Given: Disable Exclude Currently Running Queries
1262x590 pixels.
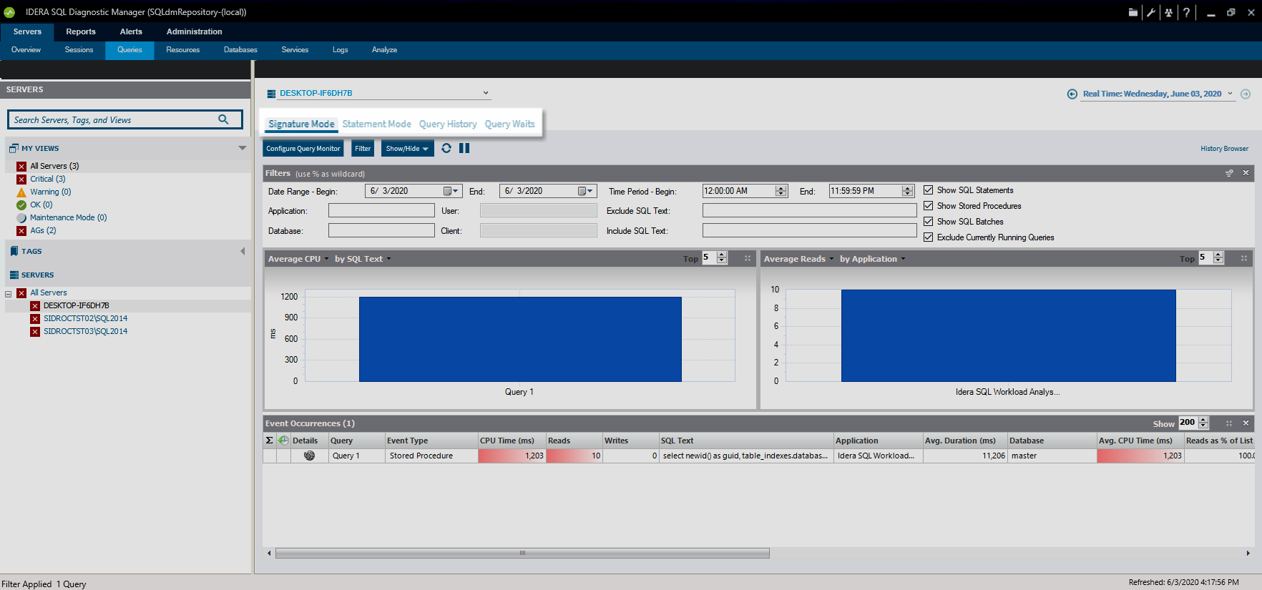Looking at the screenshot, I should point(928,237).
